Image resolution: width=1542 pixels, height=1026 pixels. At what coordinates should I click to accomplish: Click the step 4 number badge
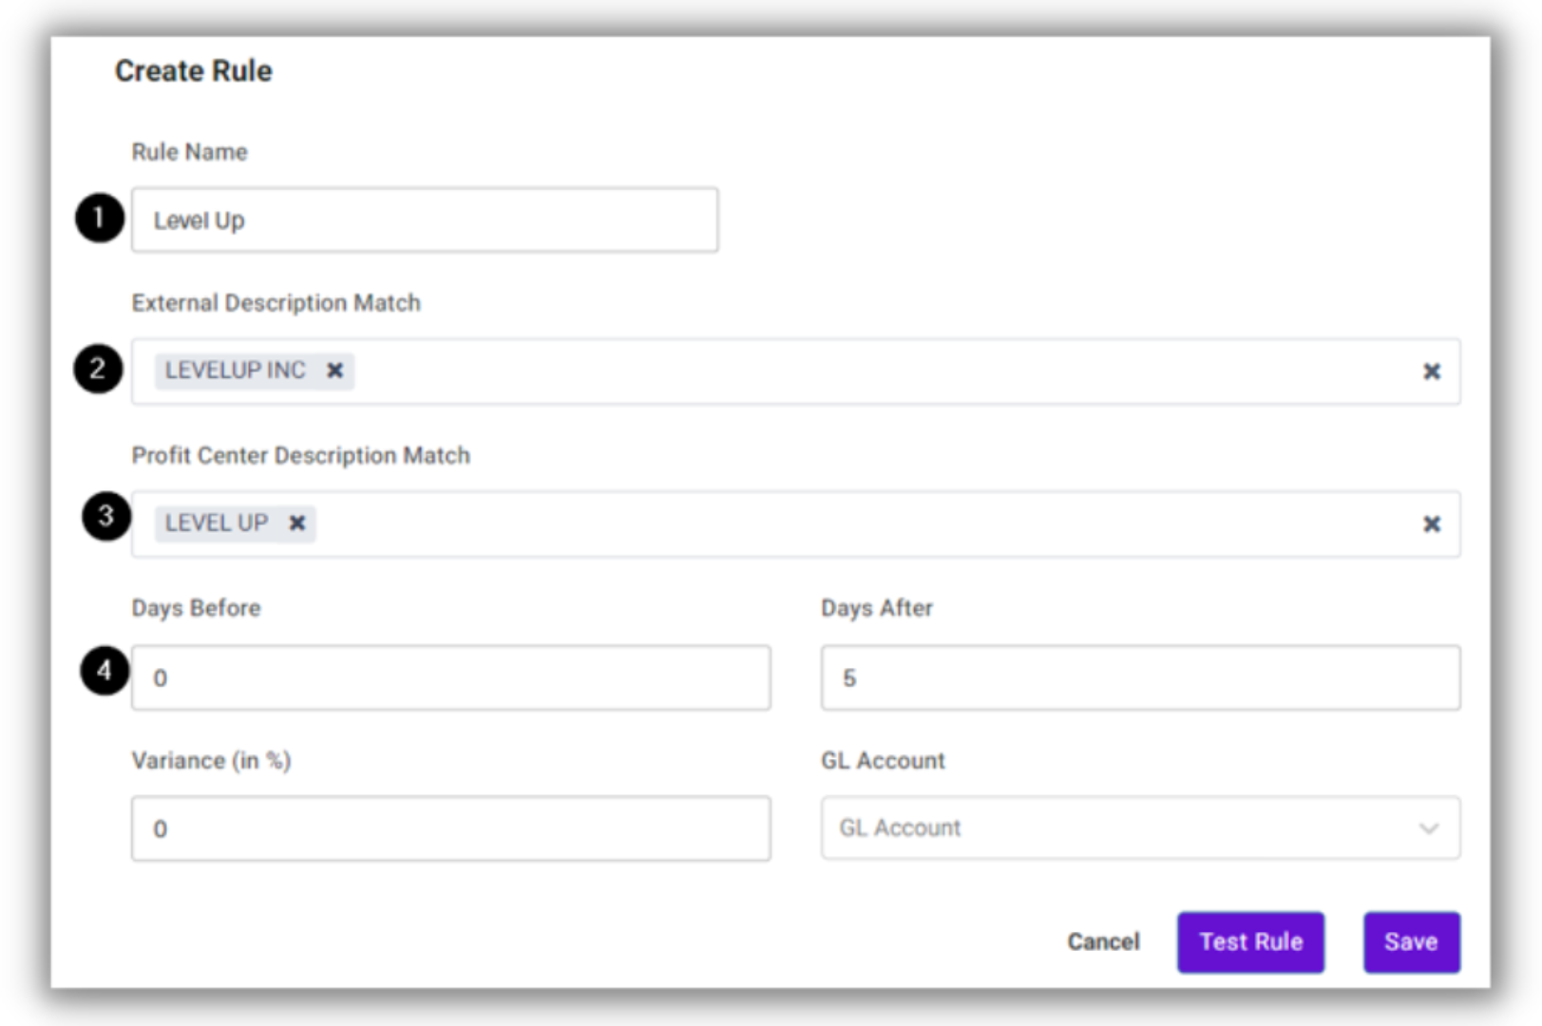105,671
